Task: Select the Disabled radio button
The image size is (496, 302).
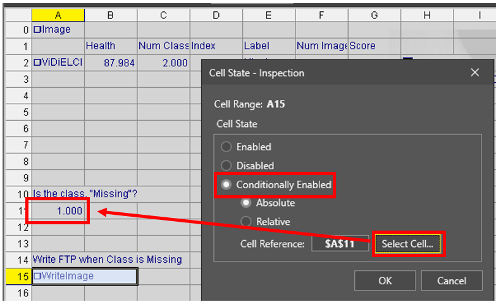Action: 226,166
